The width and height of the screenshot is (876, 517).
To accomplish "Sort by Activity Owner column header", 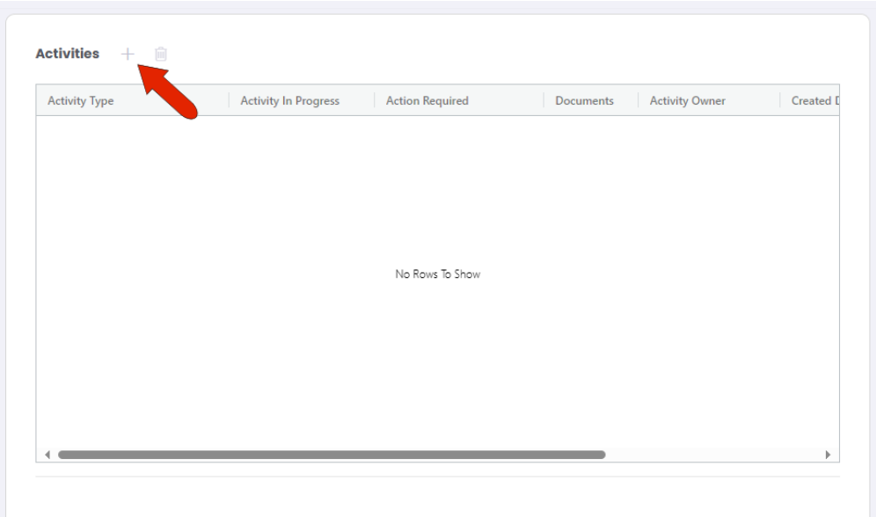I will pos(687,101).
